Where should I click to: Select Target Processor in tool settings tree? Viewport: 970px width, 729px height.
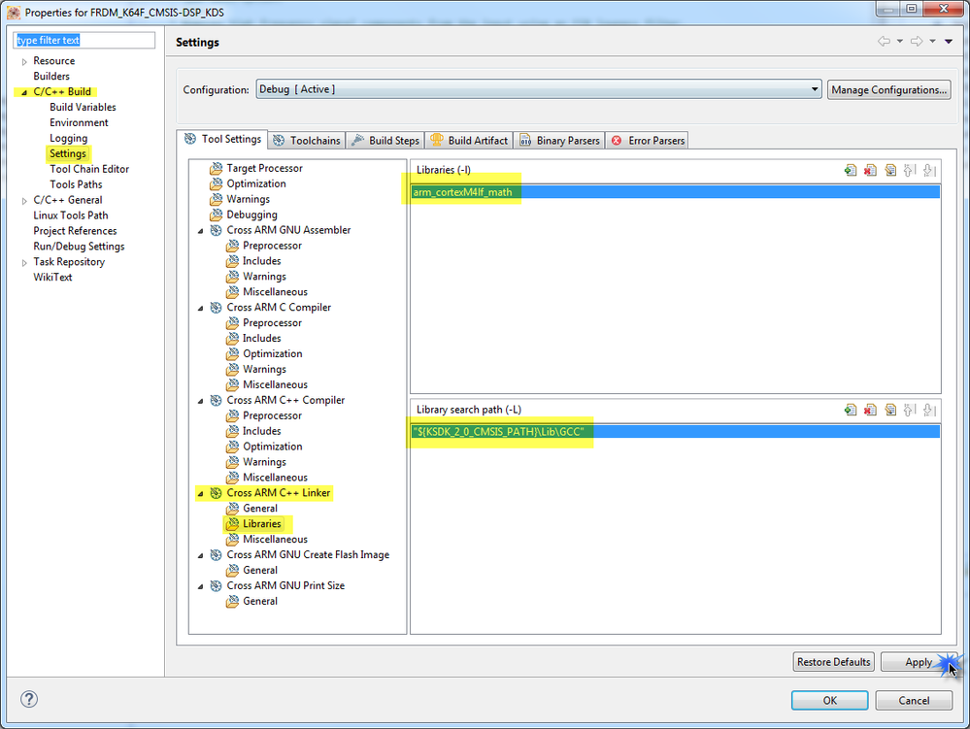click(264, 168)
